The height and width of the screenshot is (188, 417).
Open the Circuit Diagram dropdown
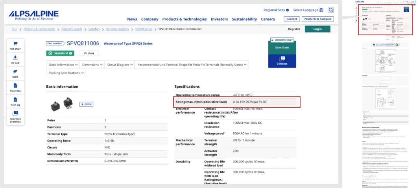120,65
